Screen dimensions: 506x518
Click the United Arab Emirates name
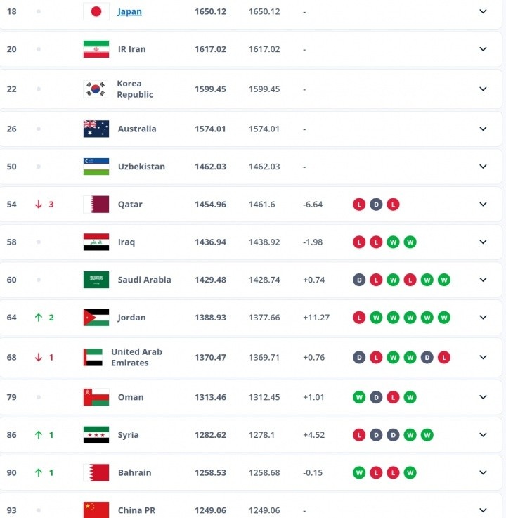click(136, 357)
